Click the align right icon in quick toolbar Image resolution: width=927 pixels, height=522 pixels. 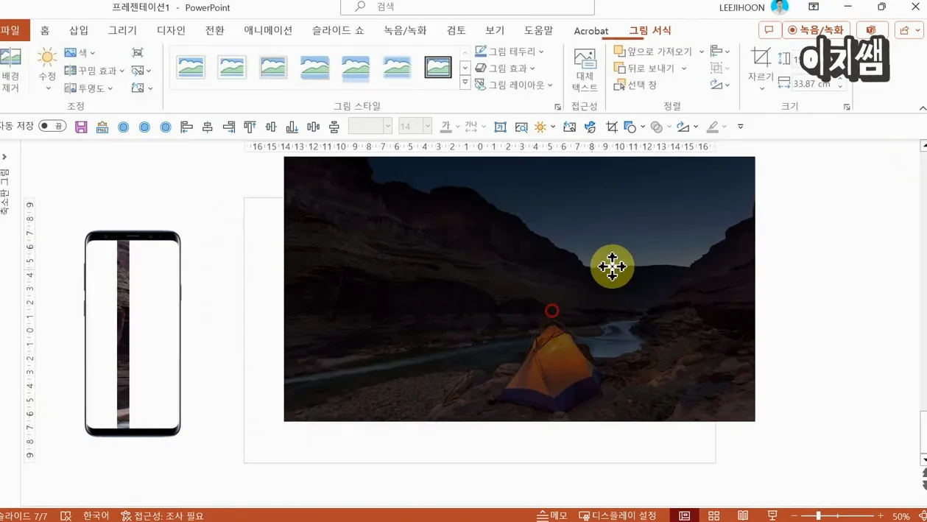229,127
